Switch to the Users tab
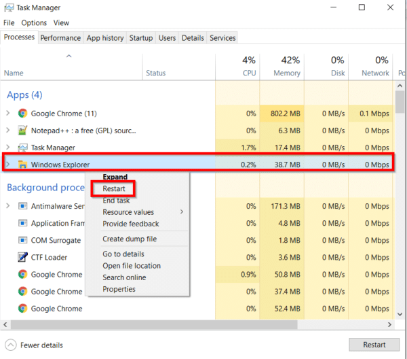The width and height of the screenshot is (407, 359). [x=167, y=38]
